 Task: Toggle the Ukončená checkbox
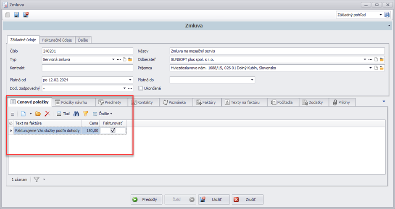(x=141, y=88)
